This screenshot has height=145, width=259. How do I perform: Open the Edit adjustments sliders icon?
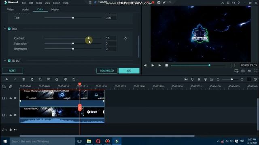pyautogui.click(x=74, y=79)
